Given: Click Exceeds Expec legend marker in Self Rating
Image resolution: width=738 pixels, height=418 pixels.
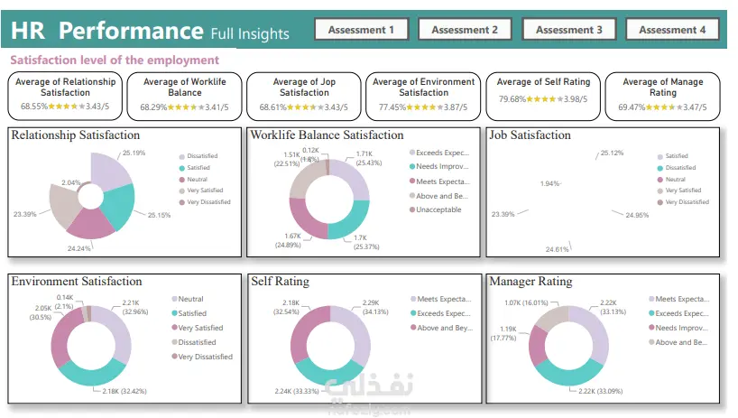Looking at the screenshot, I should 412,313.
